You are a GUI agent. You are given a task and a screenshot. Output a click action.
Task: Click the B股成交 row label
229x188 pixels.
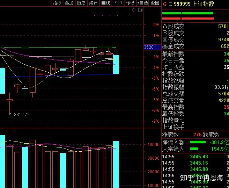coord(173,33)
